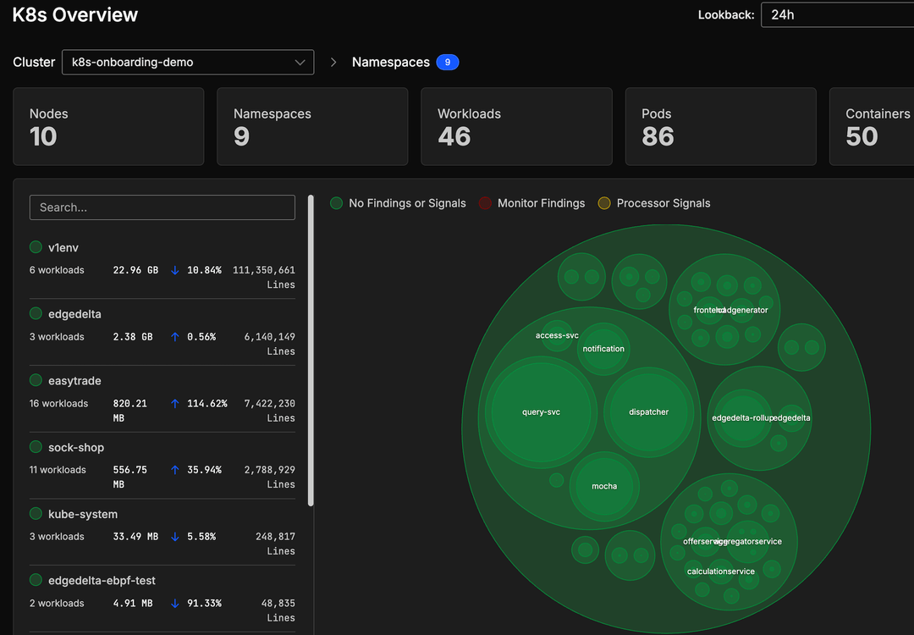Click the green indicator next to kube-system

pyautogui.click(x=36, y=513)
